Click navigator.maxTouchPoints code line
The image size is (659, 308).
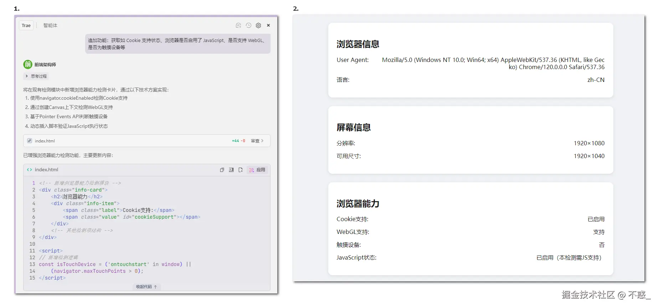pyautogui.click(x=97, y=271)
